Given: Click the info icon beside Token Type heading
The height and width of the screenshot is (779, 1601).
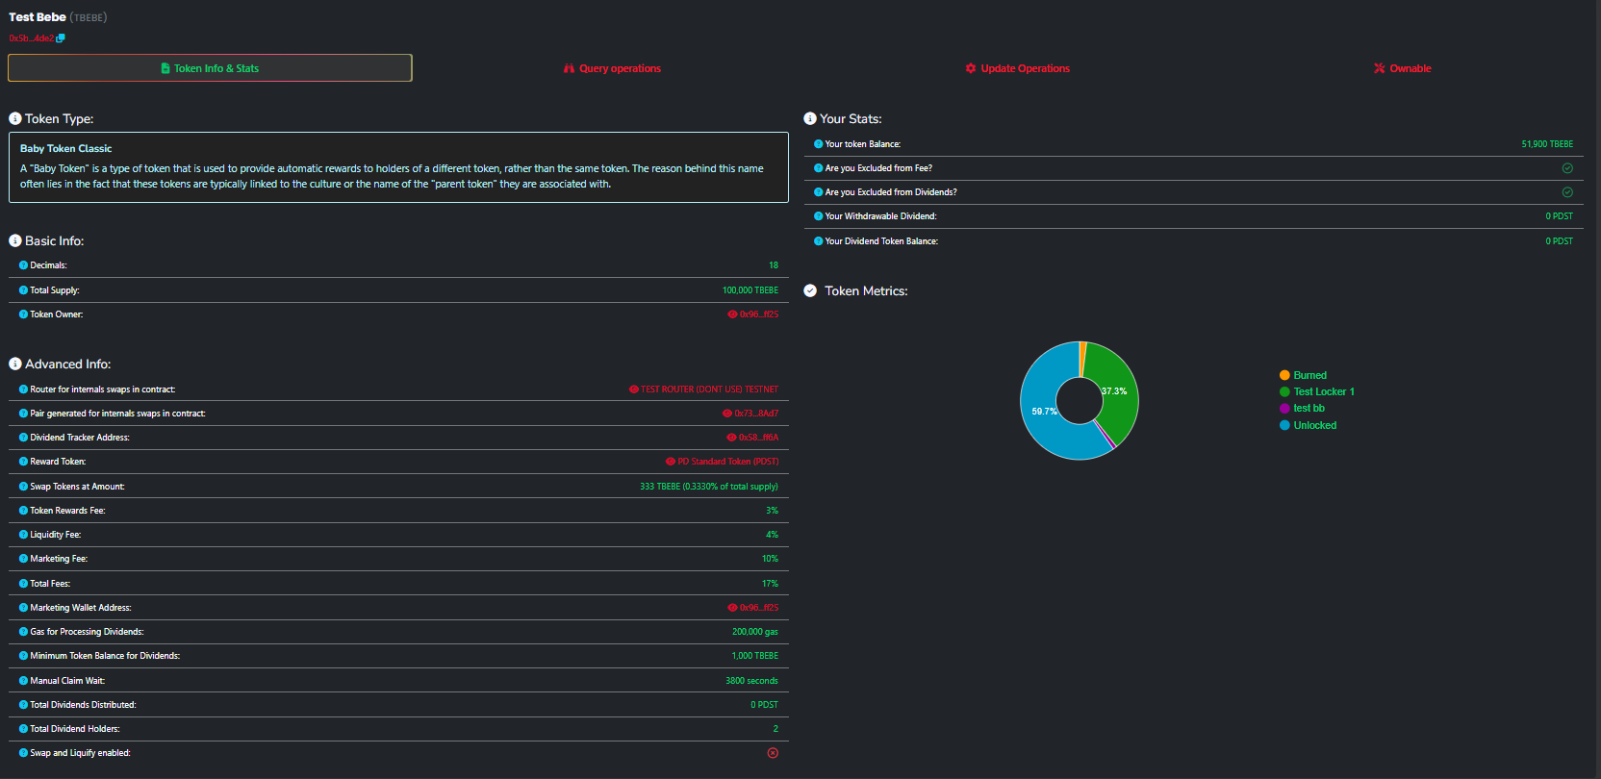Looking at the screenshot, I should click(15, 119).
